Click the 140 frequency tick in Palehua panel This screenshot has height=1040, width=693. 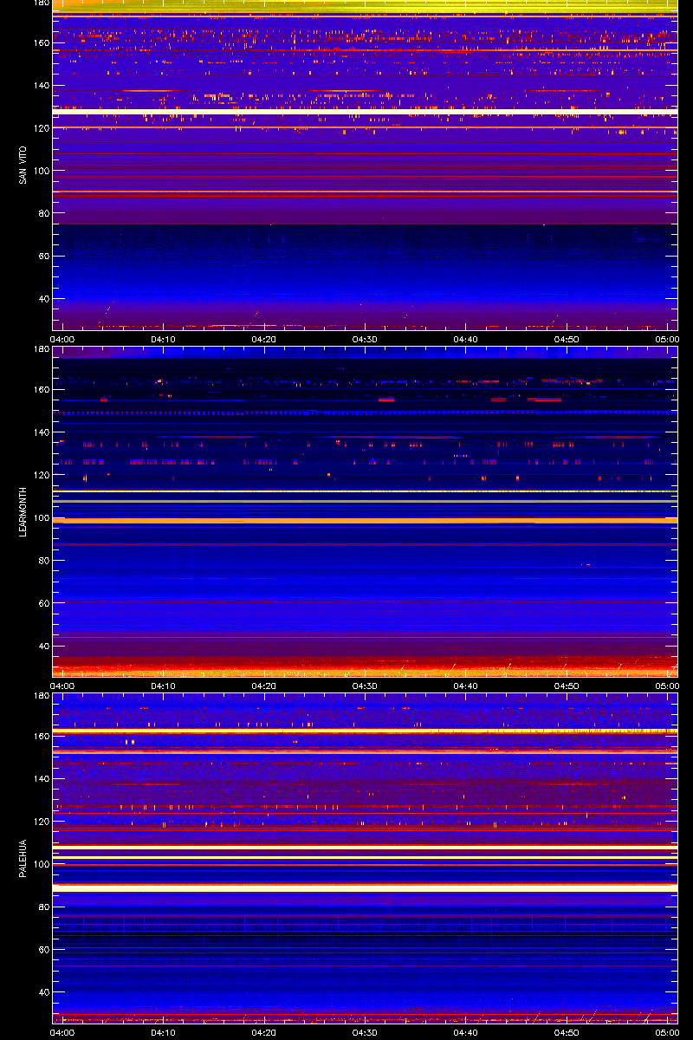42,779
